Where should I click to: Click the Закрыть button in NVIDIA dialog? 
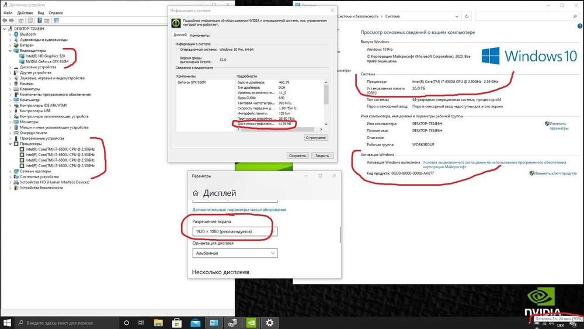click(x=322, y=155)
